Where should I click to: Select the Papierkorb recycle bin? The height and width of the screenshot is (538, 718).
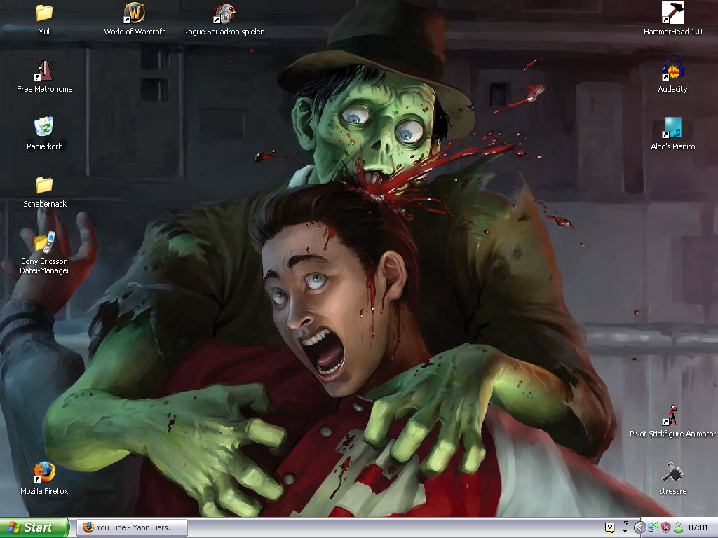point(44,127)
